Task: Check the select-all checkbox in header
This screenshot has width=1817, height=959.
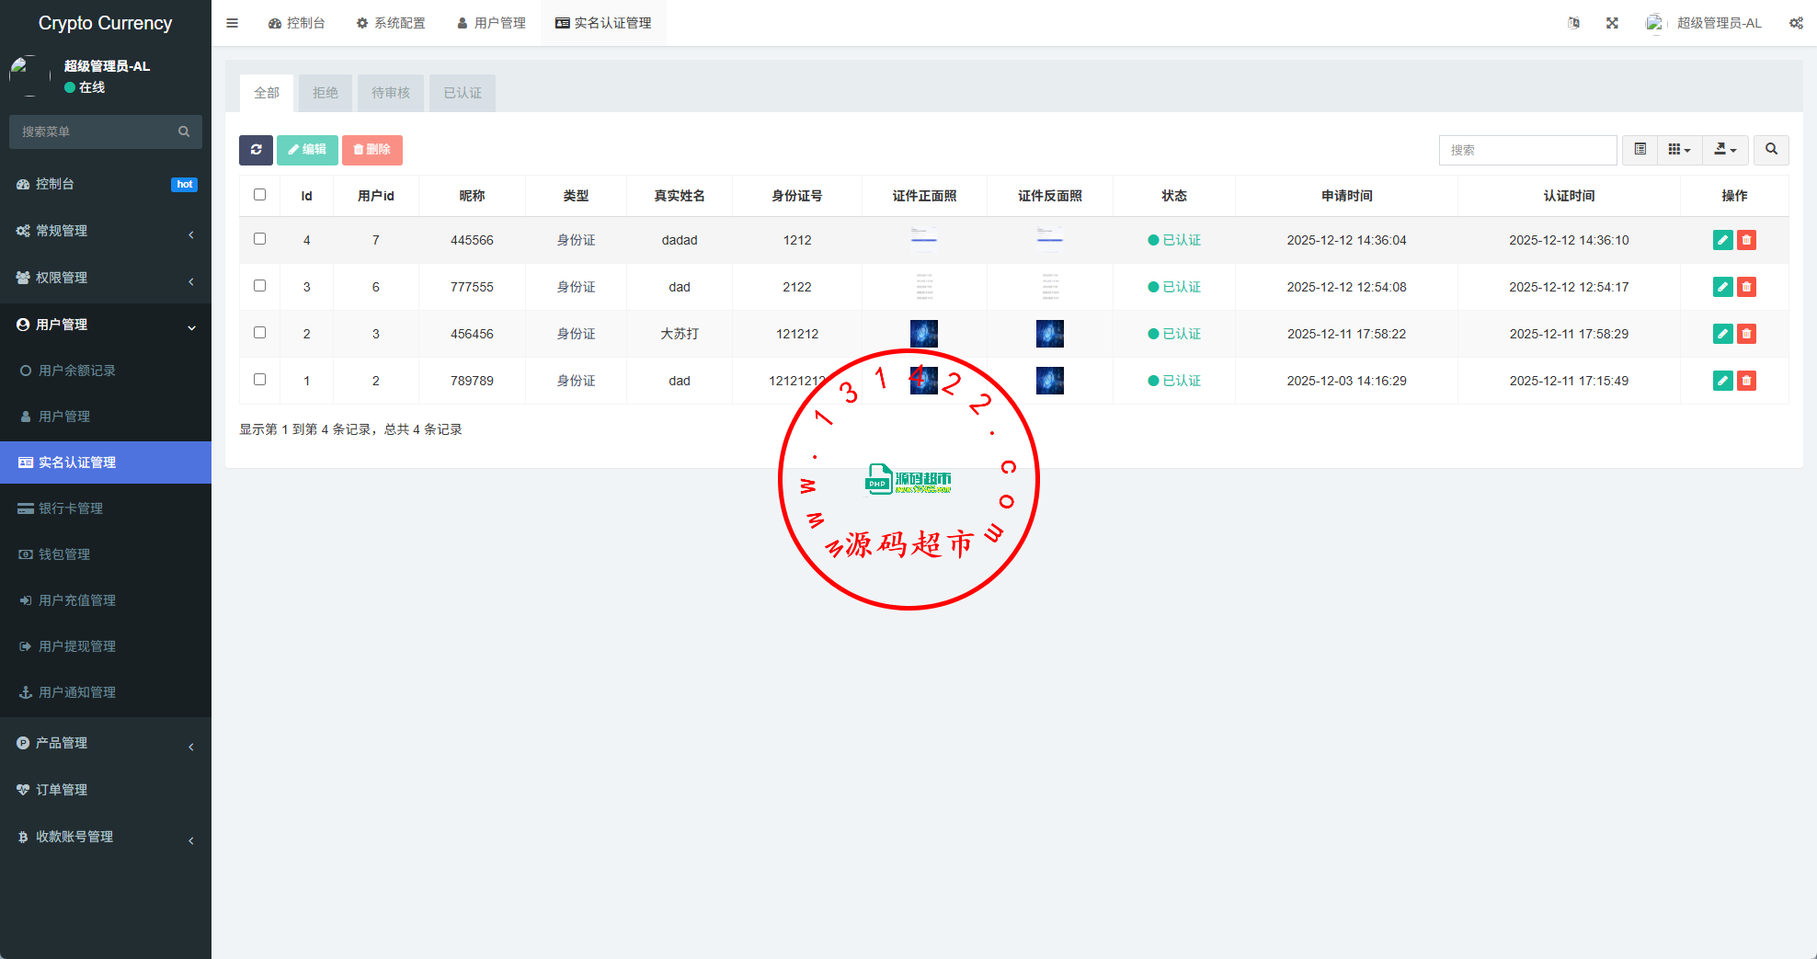Action: point(259,195)
